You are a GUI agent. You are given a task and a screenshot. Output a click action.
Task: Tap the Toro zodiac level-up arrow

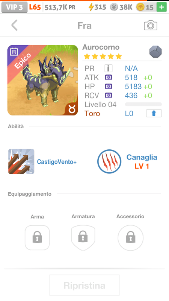[x=154, y=113]
